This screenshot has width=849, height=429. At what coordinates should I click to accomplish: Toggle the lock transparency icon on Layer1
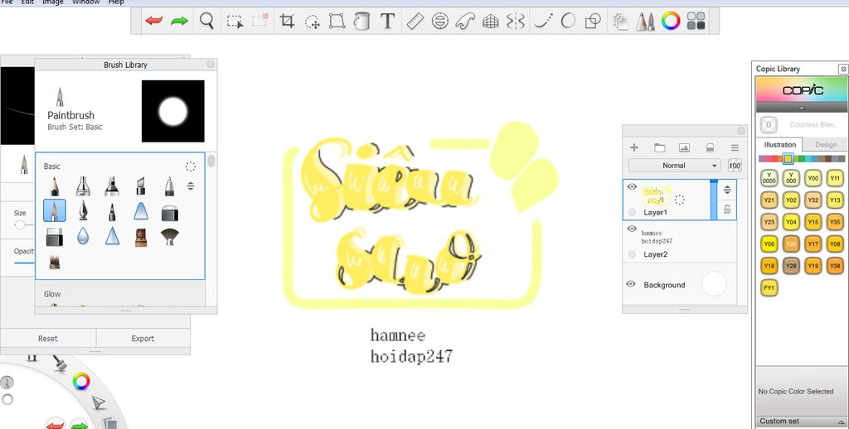click(727, 210)
